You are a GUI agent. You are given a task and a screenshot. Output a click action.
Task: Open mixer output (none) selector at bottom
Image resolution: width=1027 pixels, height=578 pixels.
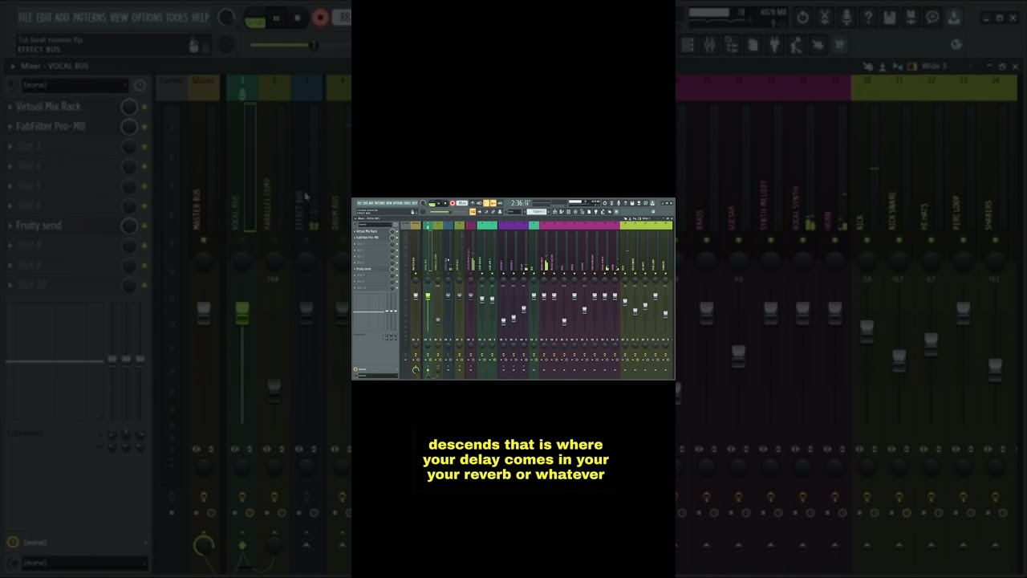(378, 376)
